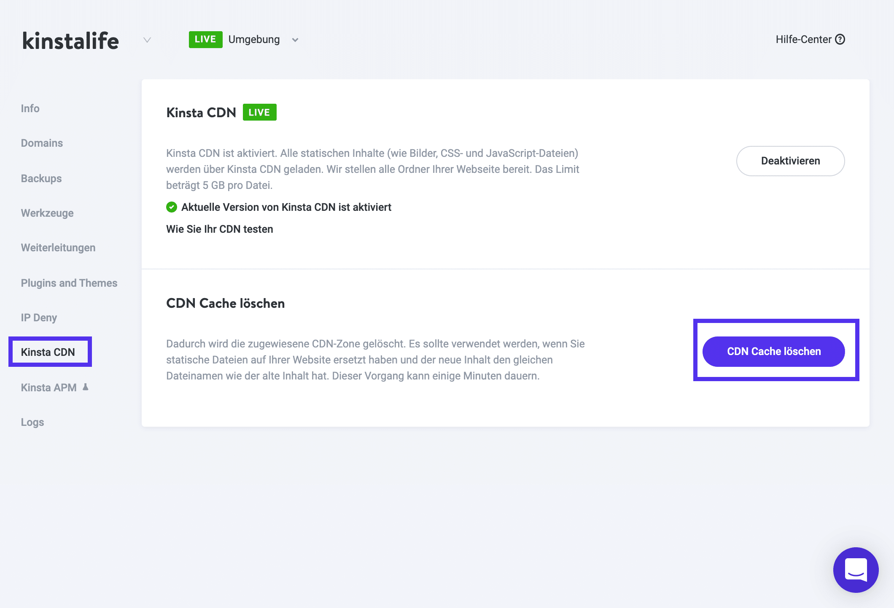Screen dimensions: 894x608
Task: Open the Intercom chat bubble in bottom corner
Action: pyautogui.click(x=855, y=570)
